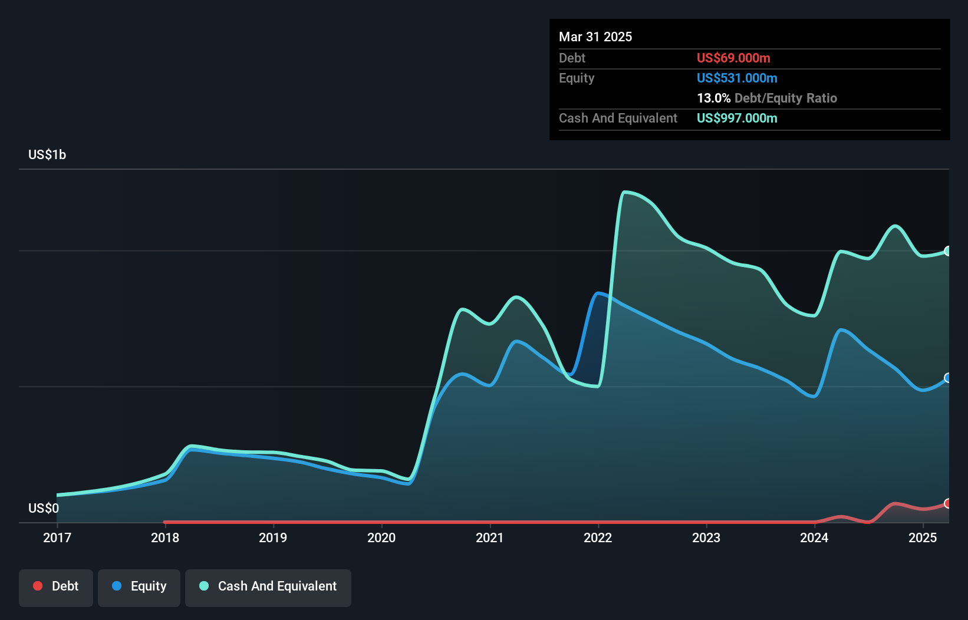Click the 13.0% Debt/Equity Ratio text
Viewport: 968px width, 620px height.
(x=767, y=98)
